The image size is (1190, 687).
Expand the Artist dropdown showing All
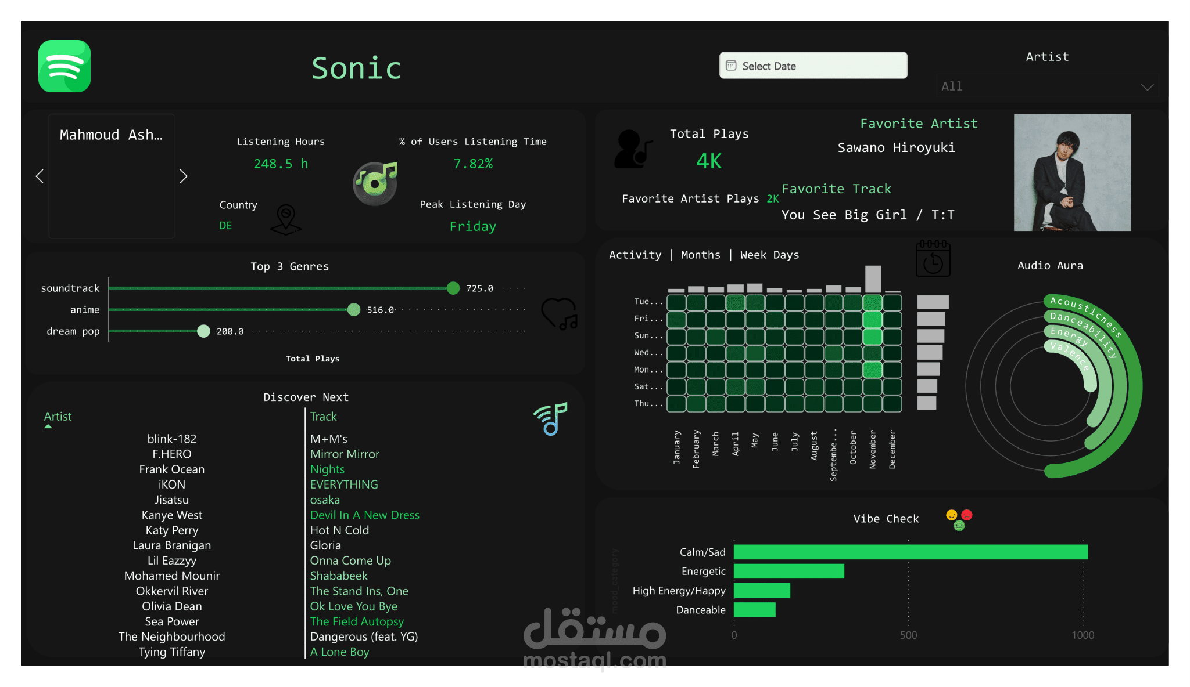[1046, 86]
